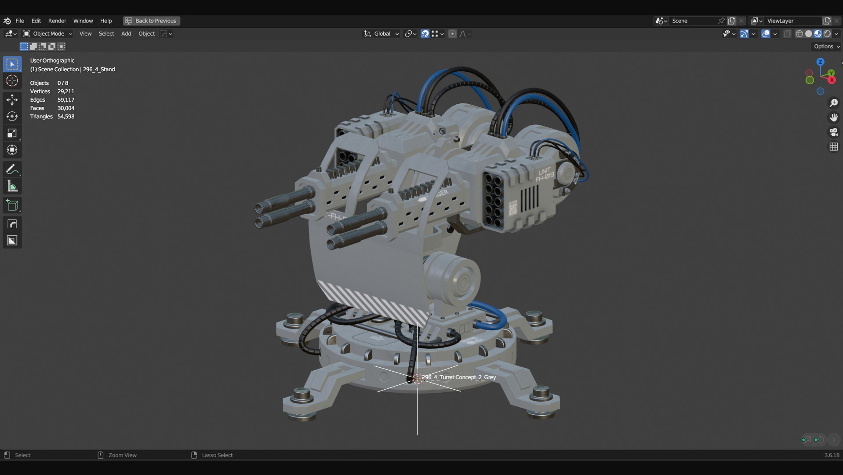The height and width of the screenshot is (475, 843).
Task: Select the Scale tool
Action: 12,133
